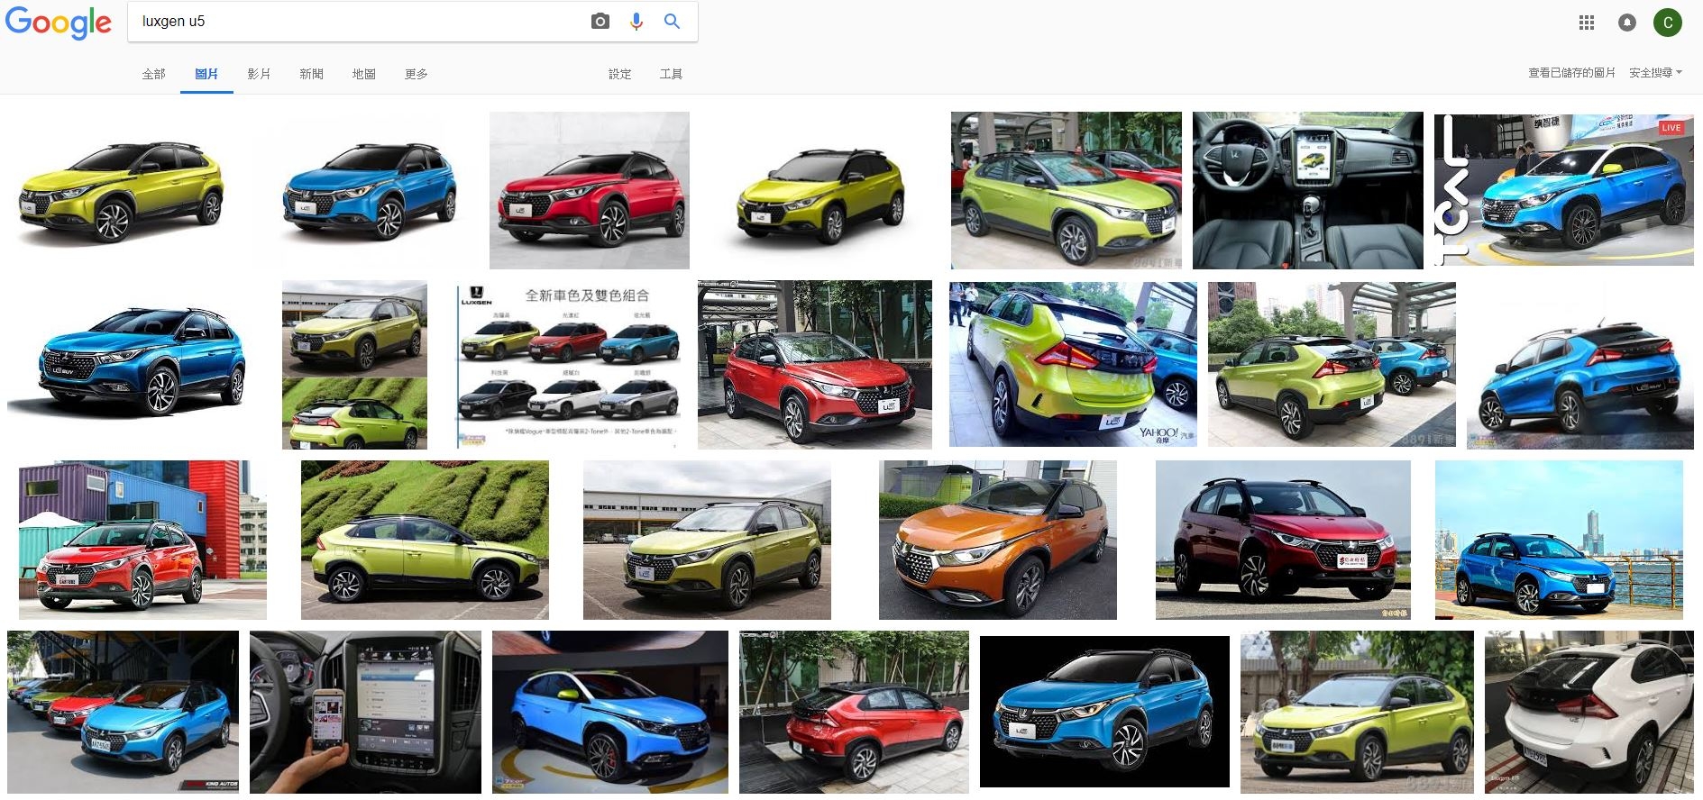Open green and blue cars rear view thumbnail
This screenshot has height=800, width=1703.
click(x=1332, y=364)
